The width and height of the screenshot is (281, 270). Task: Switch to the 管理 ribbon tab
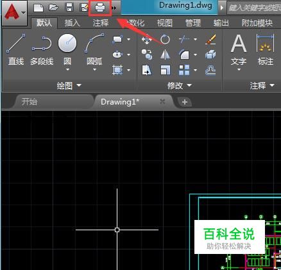193,23
